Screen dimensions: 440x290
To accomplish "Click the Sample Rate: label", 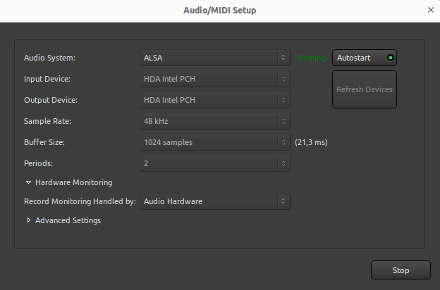I will [x=47, y=121].
